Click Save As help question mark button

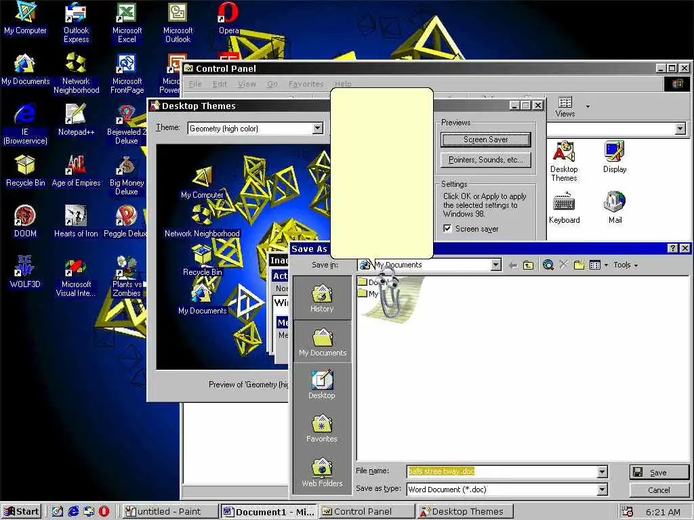(672, 248)
